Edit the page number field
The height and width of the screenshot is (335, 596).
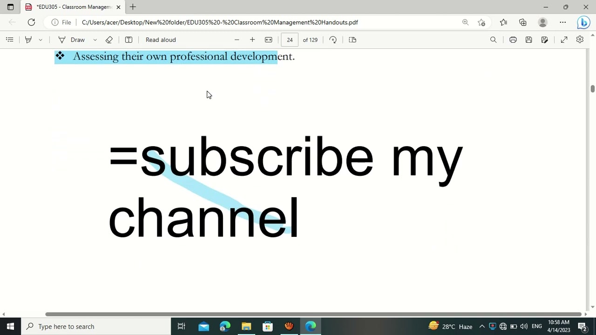tap(290, 40)
